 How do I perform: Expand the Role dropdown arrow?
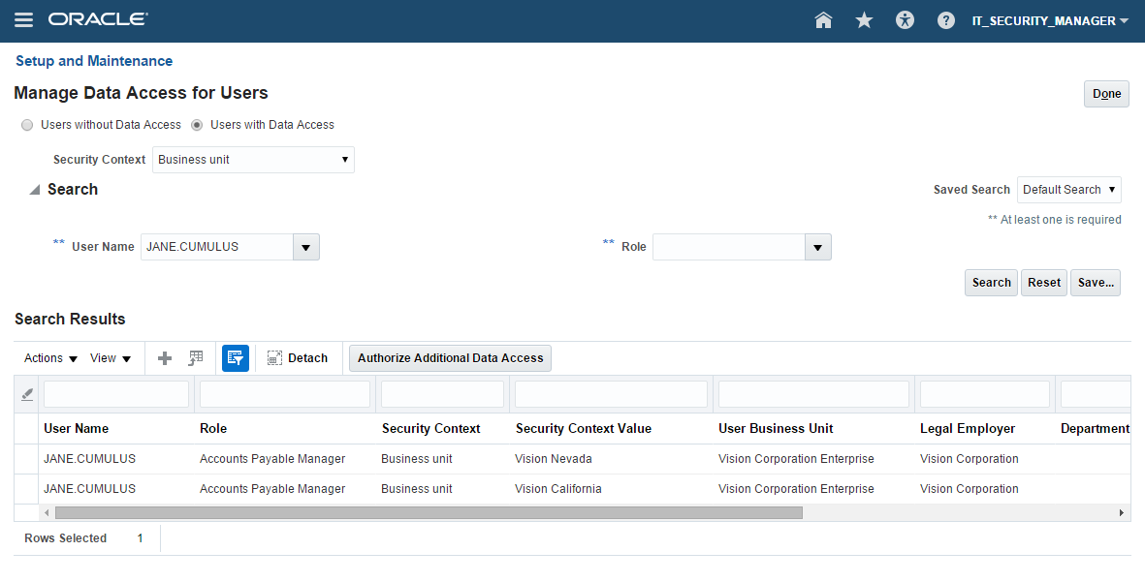(x=817, y=247)
